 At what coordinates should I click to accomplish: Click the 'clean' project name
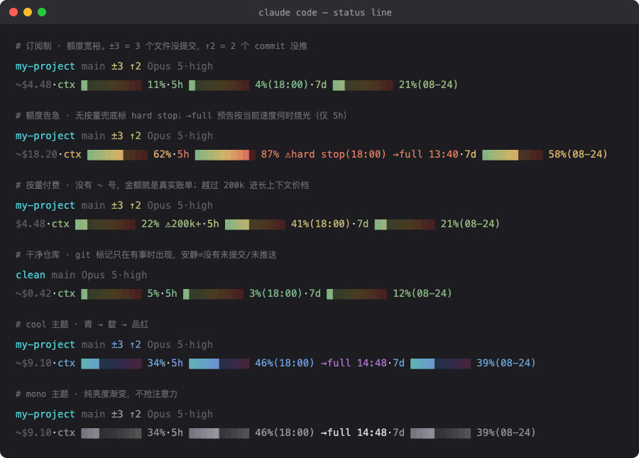[31, 275]
